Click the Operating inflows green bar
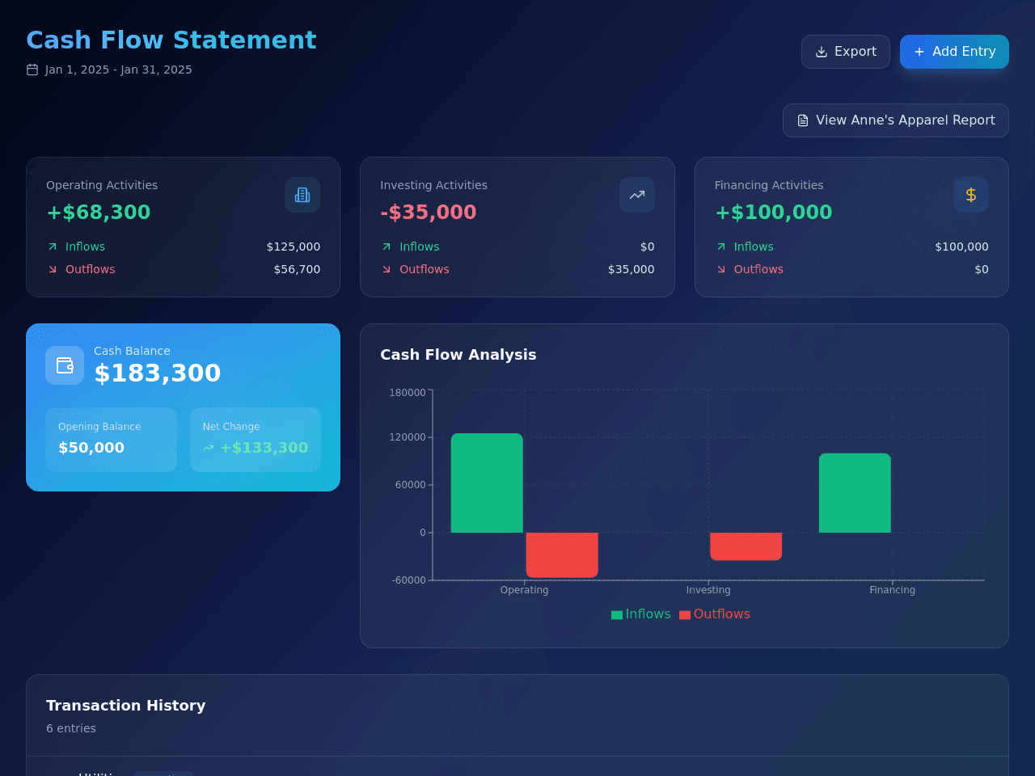The width and height of the screenshot is (1035, 776). pyautogui.click(x=487, y=483)
